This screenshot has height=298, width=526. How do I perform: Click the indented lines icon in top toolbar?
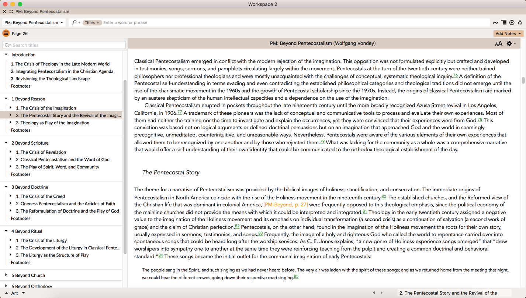click(504, 23)
